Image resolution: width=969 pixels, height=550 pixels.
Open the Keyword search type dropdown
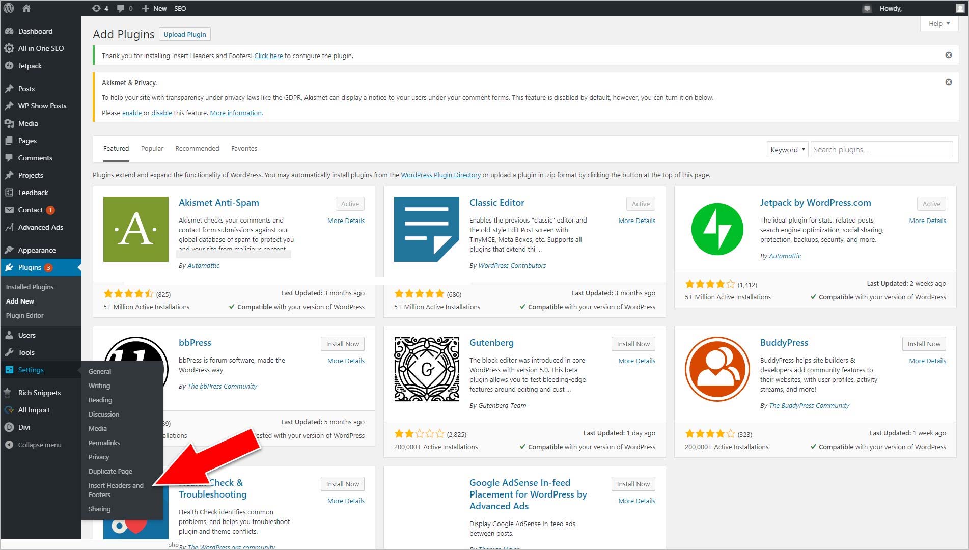pos(787,150)
